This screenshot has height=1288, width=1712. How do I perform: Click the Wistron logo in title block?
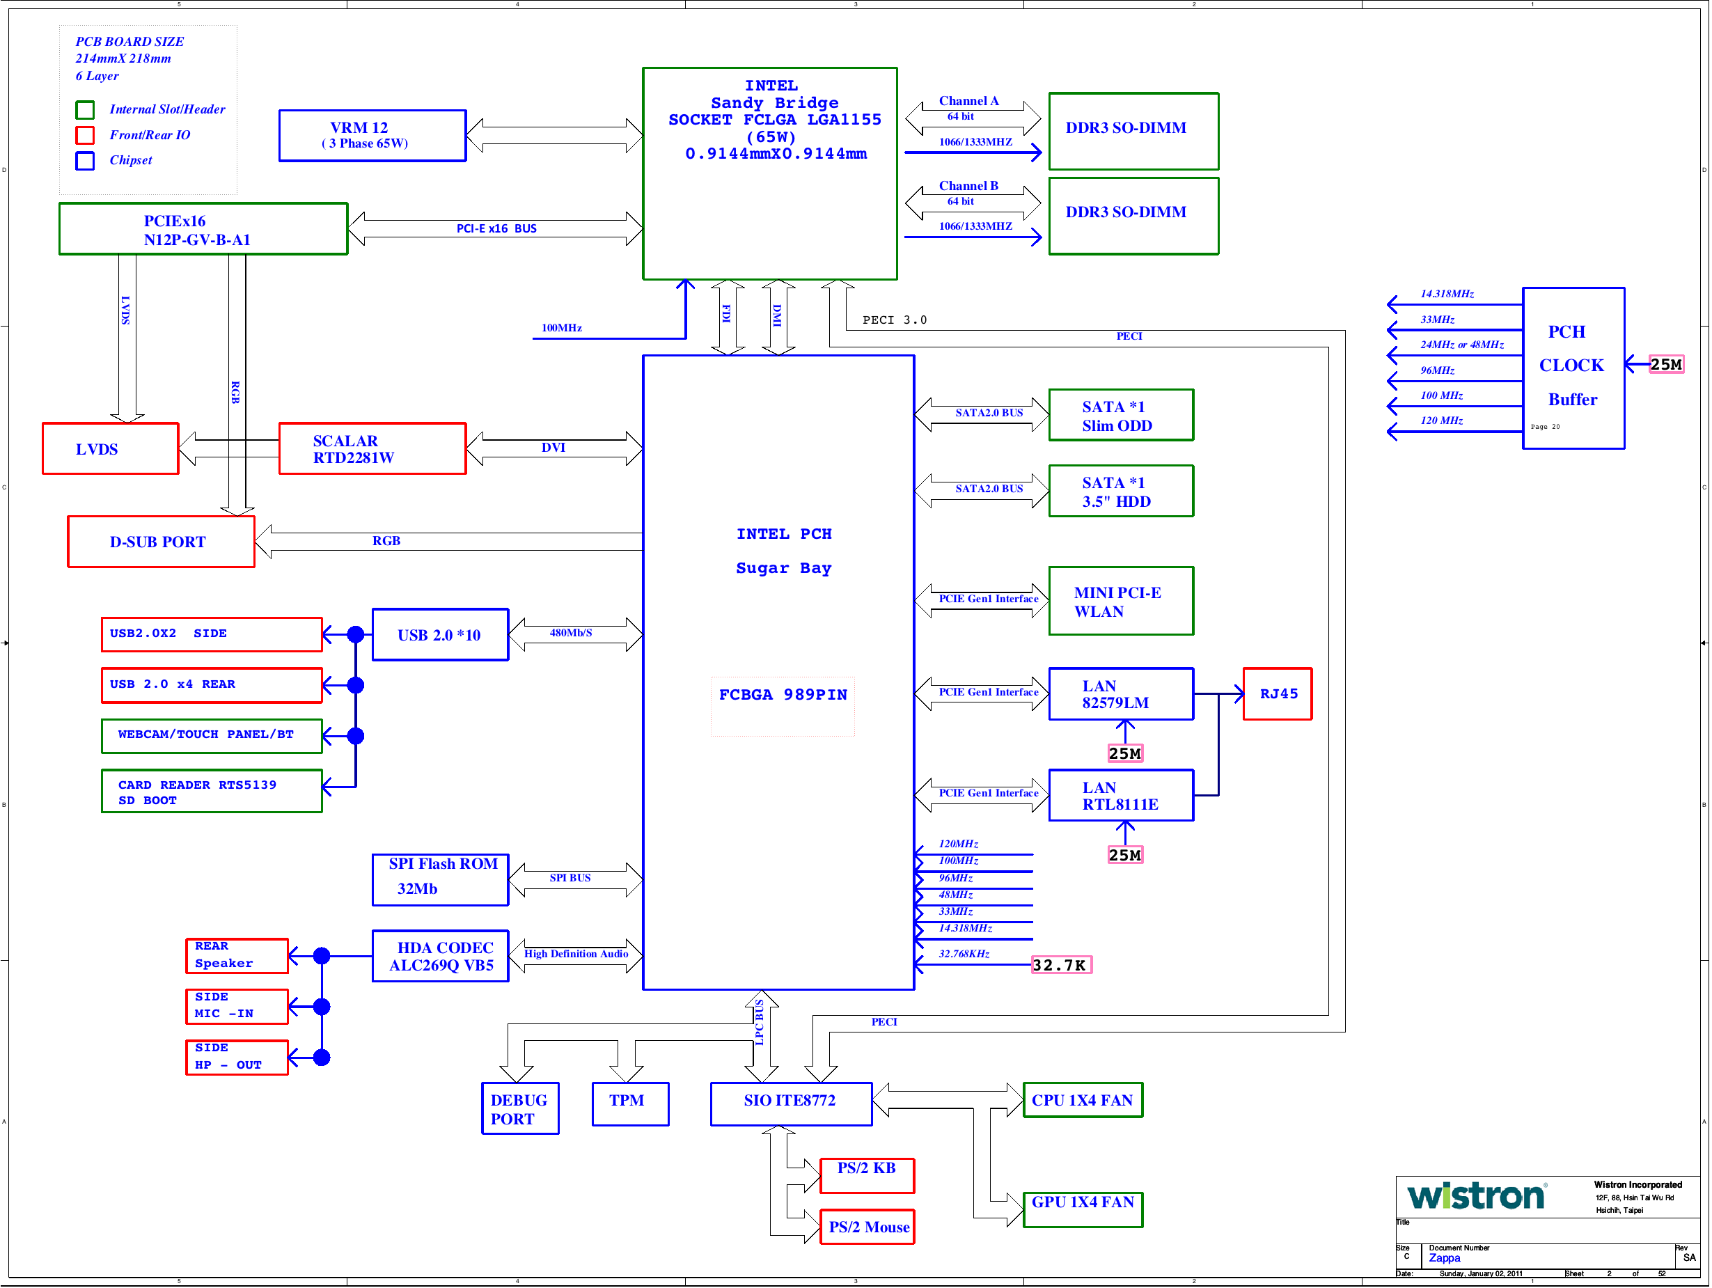pyautogui.click(x=1476, y=1197)
